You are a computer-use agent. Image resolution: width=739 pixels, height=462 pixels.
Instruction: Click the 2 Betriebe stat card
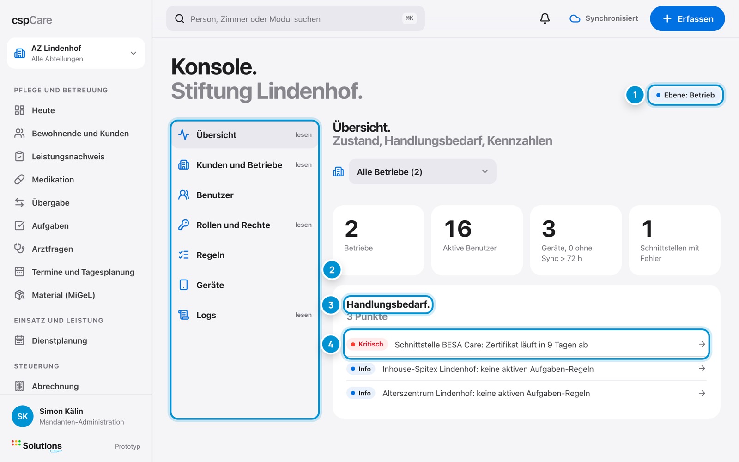pyautogui.click(x=378, y=240)
